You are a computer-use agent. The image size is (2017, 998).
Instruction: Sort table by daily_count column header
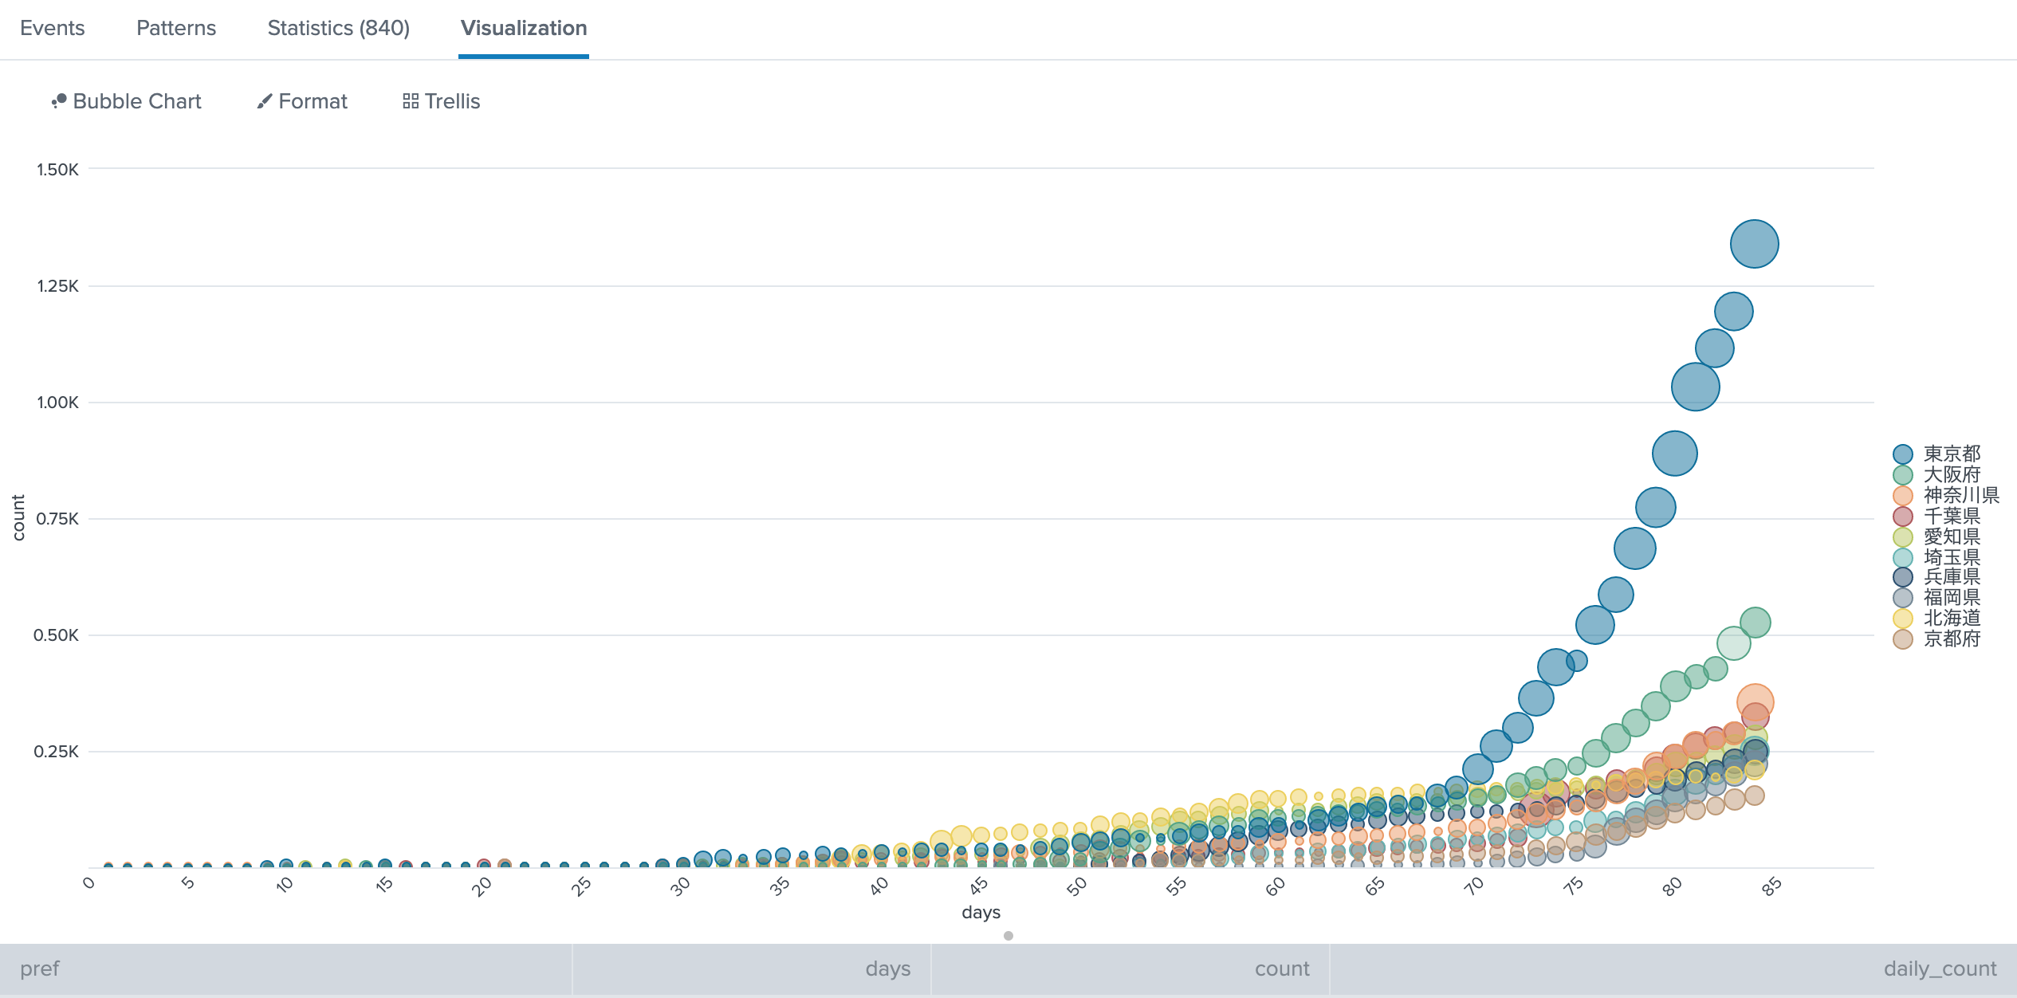(1940, 969)
